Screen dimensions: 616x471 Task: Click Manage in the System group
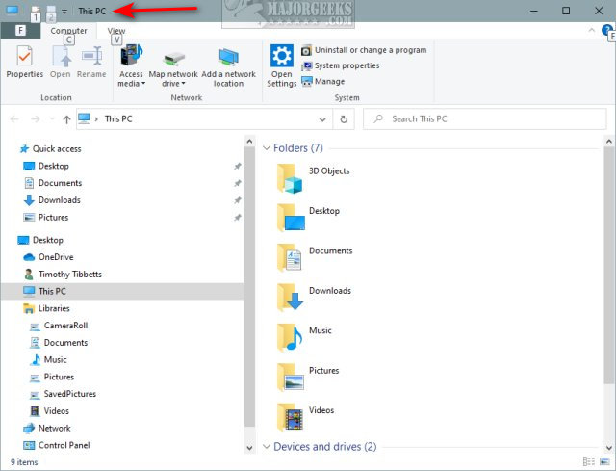coord(323,81)
